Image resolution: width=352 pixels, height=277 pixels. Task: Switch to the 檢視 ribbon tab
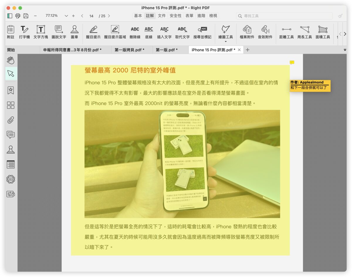point(213,16)
